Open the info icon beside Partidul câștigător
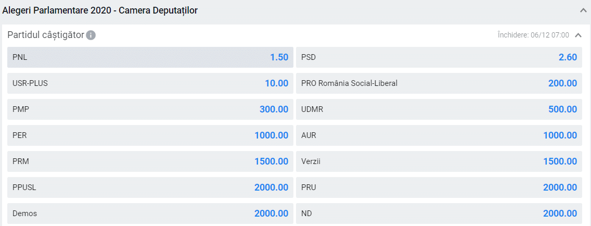This screenshot has height=226, width=591. pos(91,35)
